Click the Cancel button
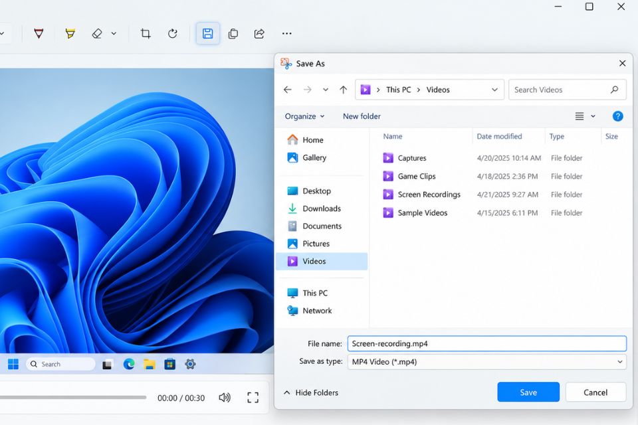The width and height of the screenshot is (638, 425). (x=595, y=392)
